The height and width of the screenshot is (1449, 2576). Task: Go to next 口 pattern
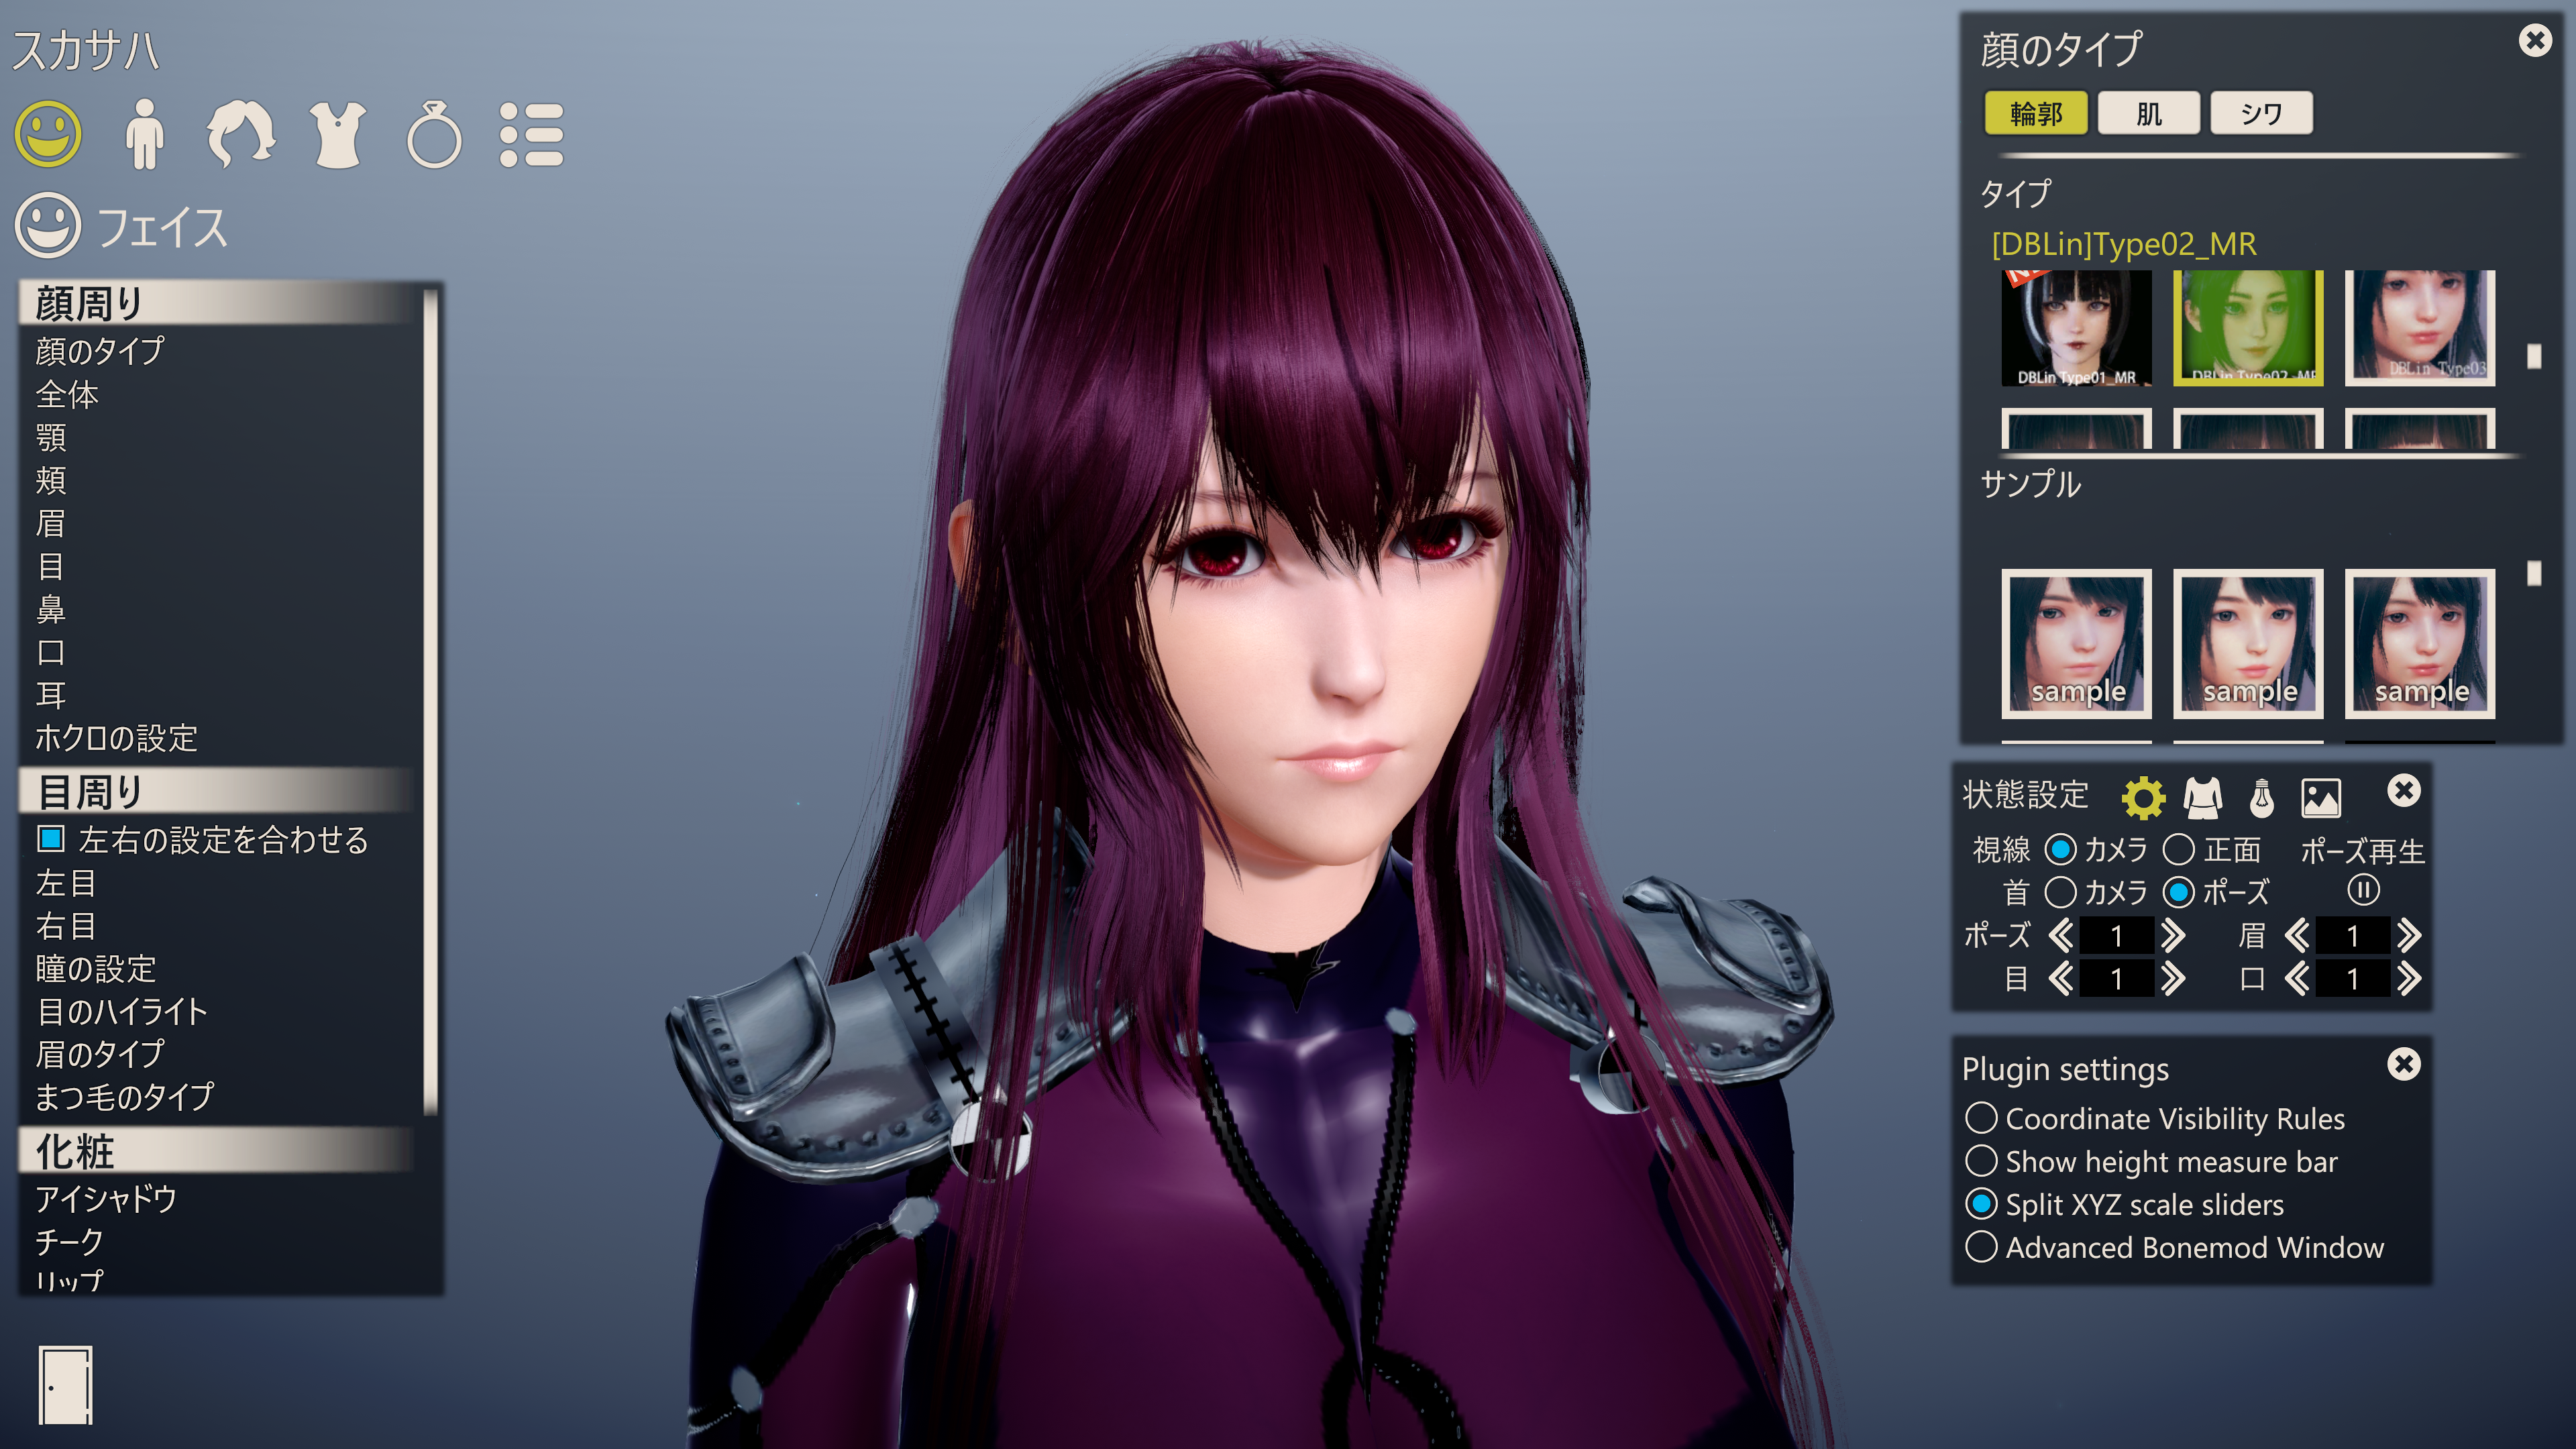coord(2409,978)
